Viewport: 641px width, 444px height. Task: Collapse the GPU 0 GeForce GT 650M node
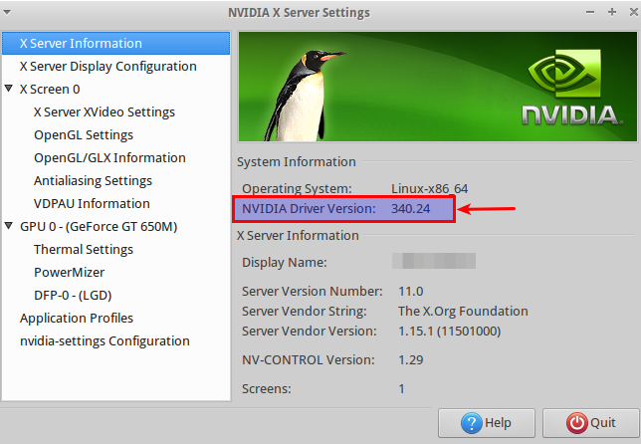pos(10,227)
